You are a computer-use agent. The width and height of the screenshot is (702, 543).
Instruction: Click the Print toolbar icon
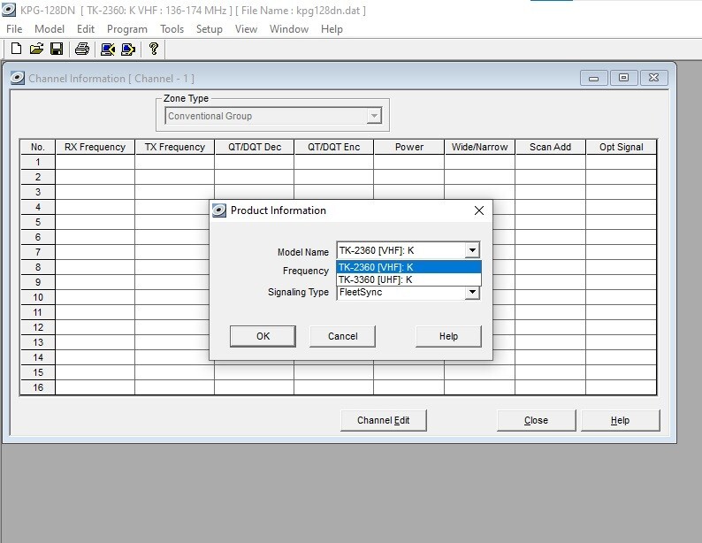[81, 50]
